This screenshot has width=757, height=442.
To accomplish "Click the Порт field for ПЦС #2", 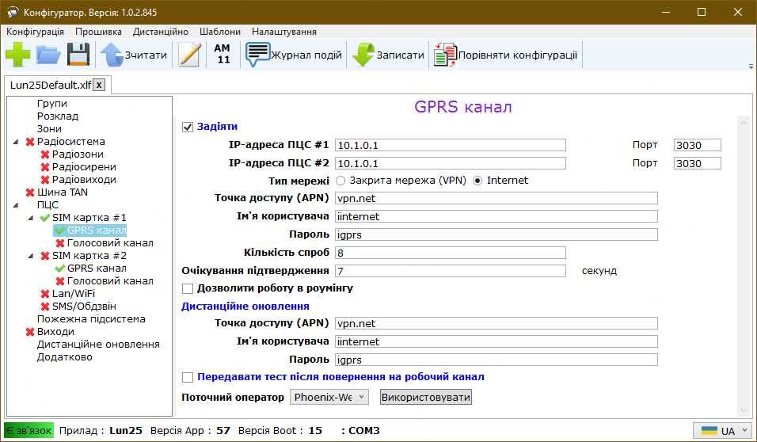I will 697,163.
